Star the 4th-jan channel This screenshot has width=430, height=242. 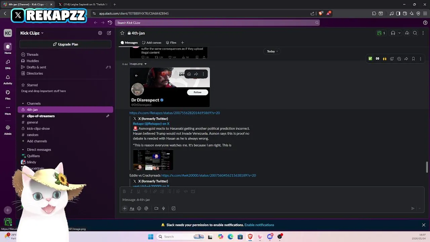coord(122,33)
